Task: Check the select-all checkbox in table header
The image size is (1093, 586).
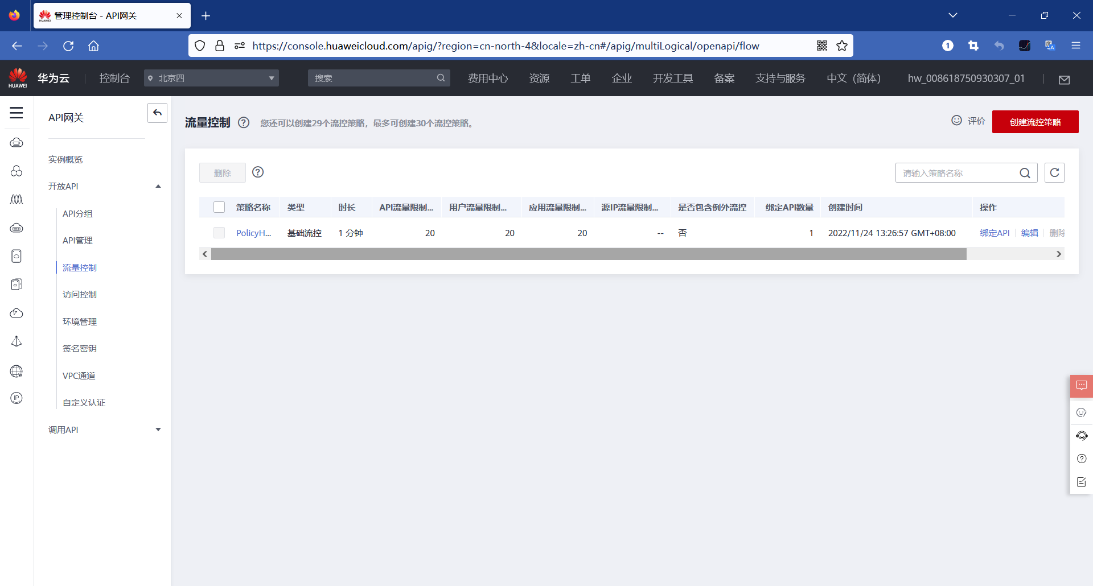Action: tap(219, 207)
